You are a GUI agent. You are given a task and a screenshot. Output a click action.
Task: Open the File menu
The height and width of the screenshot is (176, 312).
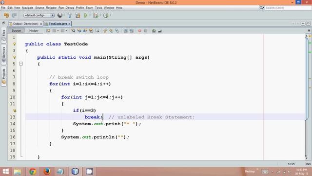[3, 8]
